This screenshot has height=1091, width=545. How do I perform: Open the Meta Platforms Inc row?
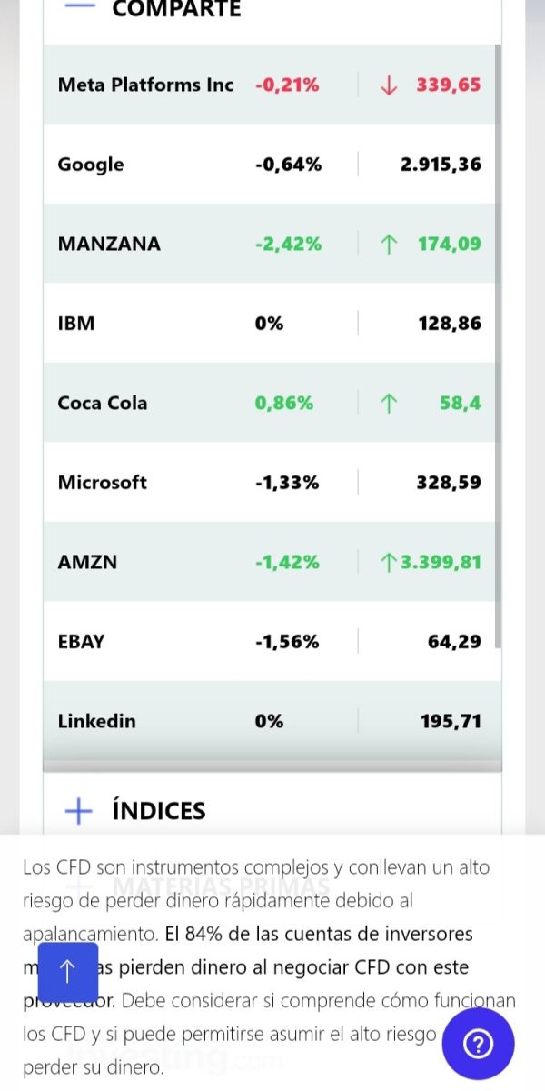pyautogui.click(x=269, y=85)
